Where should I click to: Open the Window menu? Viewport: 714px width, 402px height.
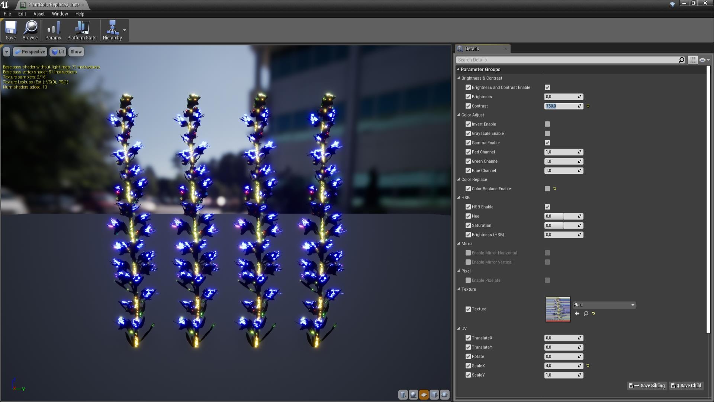pos(59,14)
